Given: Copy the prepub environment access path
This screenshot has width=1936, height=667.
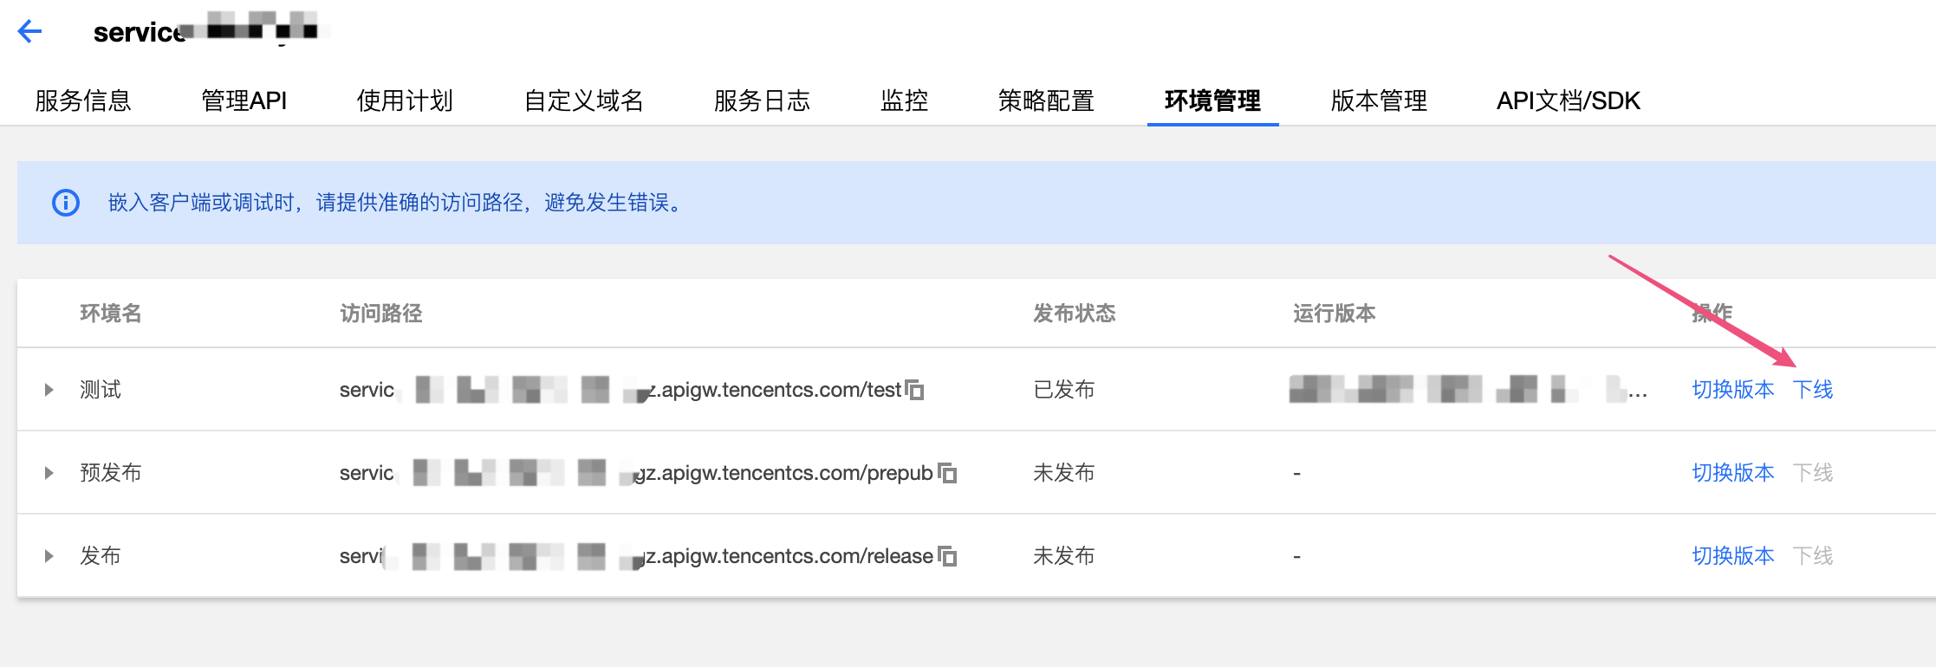Looking at the screenshot, I should (x=947, y=473).
